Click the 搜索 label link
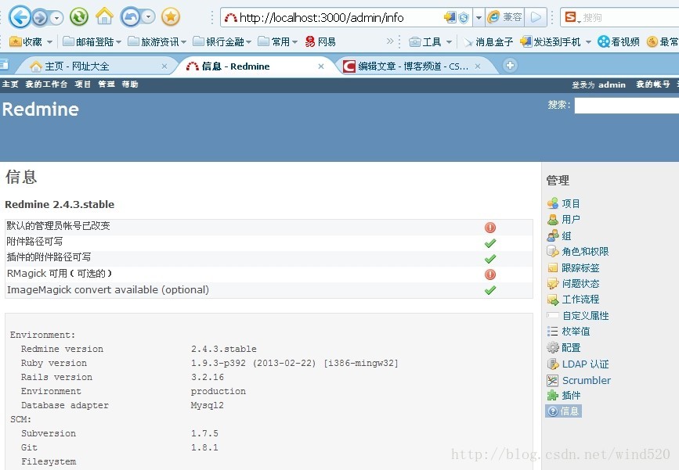 point(558,105)
